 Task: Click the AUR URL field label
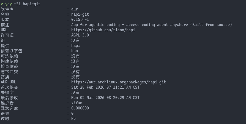(x=9, y=82)
